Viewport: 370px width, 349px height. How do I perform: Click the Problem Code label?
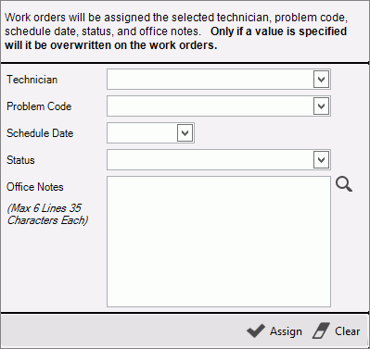point(39,106)
